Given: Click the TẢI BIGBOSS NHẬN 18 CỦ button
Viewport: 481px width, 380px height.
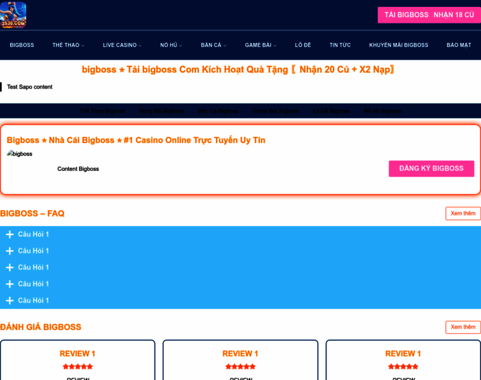Looking at the screenshot, I should tap(429, 15).
